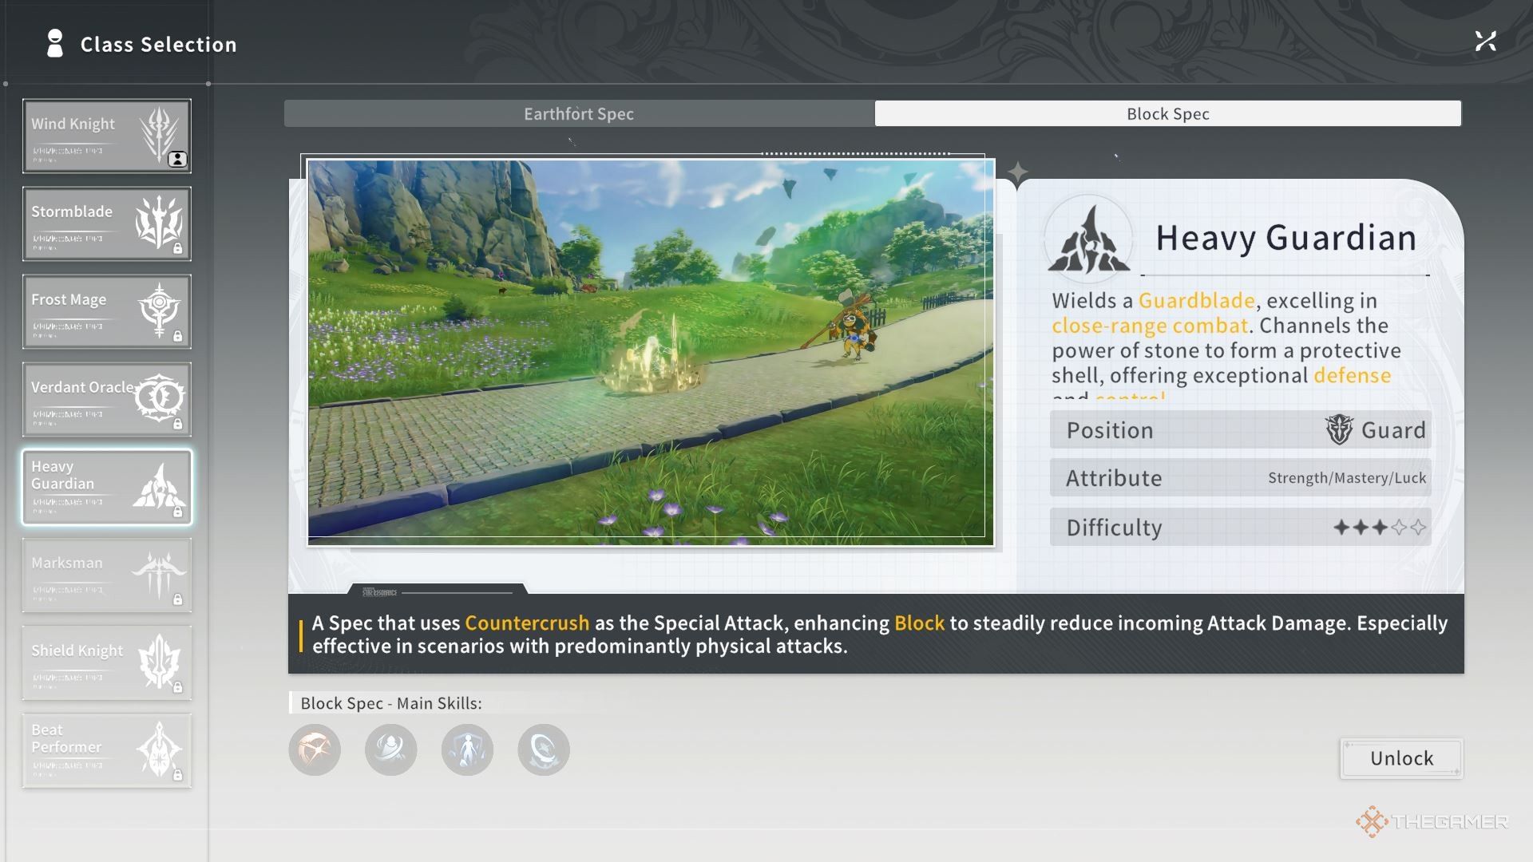Select the Frost Mage class
Viewport: 1533px width, 862px height.
click(106, 311)
